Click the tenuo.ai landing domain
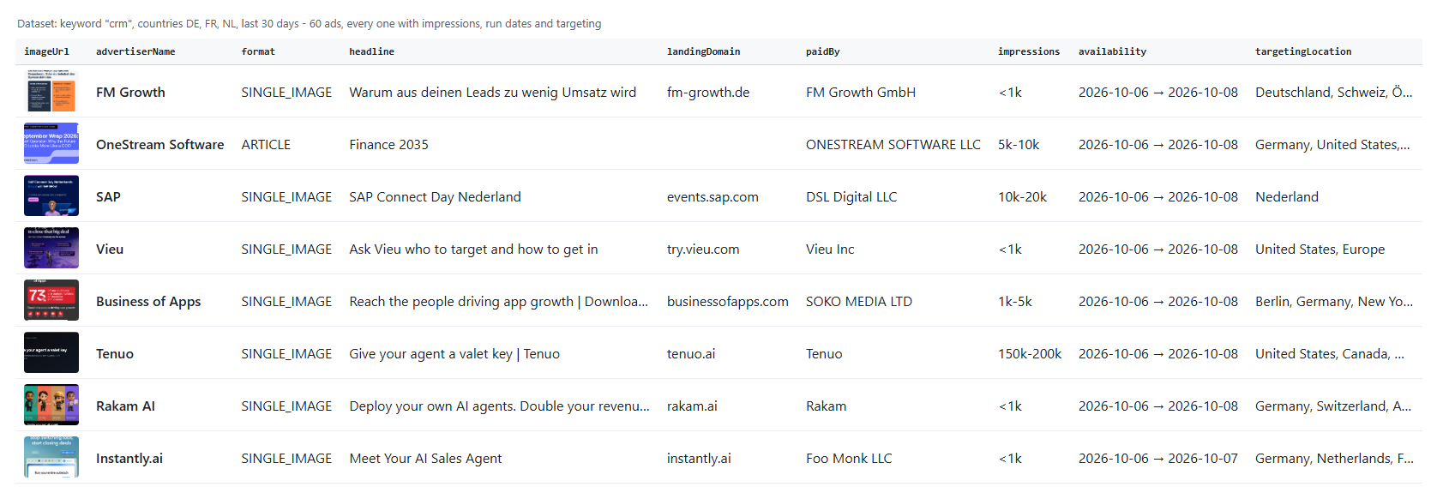 [x=691, y=353]
